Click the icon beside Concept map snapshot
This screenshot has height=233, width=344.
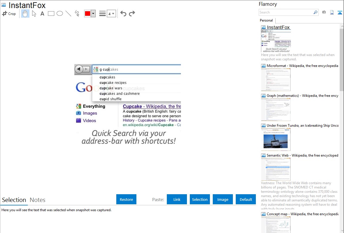(263, 214)
